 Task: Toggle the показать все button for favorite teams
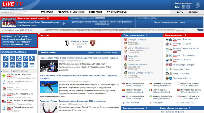(x=100, y=18)
